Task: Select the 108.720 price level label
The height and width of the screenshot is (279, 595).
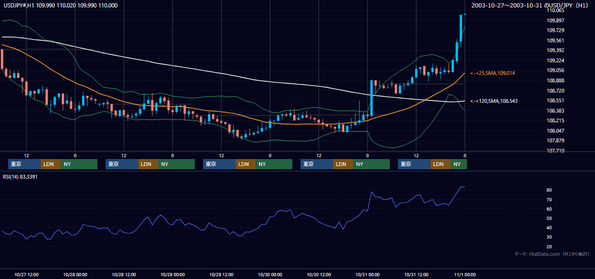Action: coord(555,91)
